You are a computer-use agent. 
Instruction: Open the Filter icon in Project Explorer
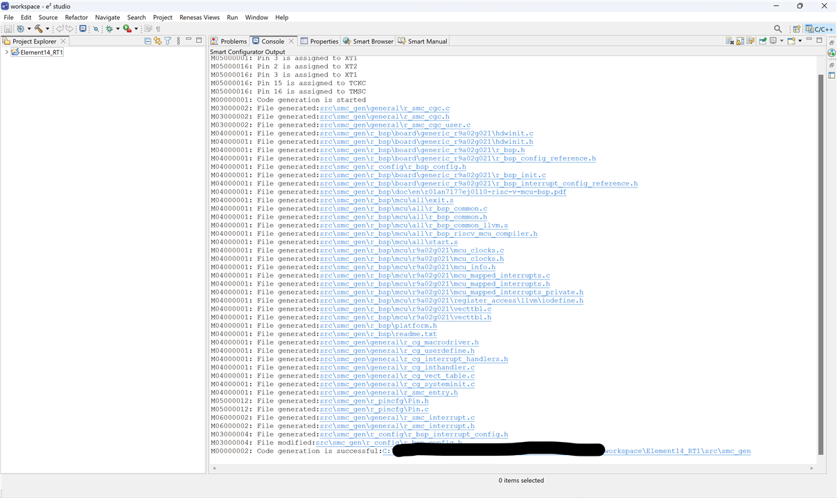click(167, 41)
